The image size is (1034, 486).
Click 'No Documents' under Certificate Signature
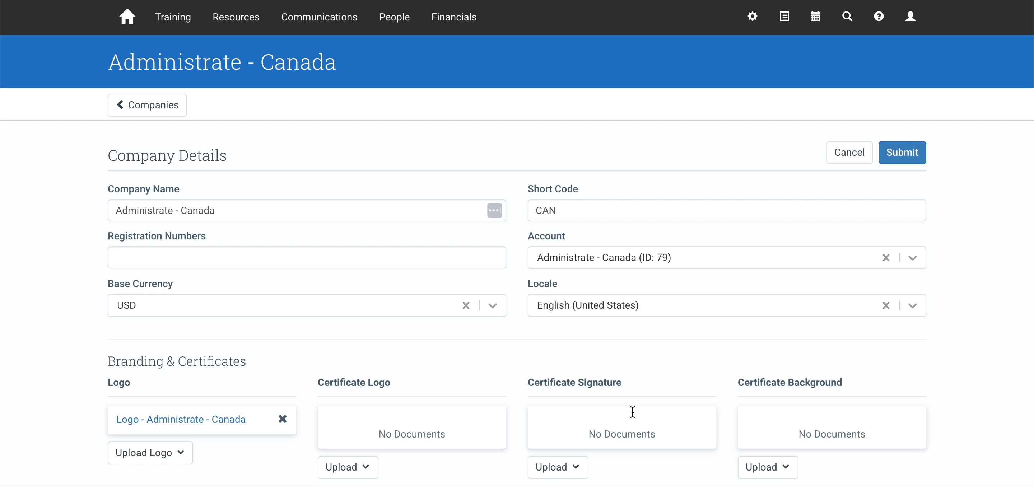pos(621,434)
